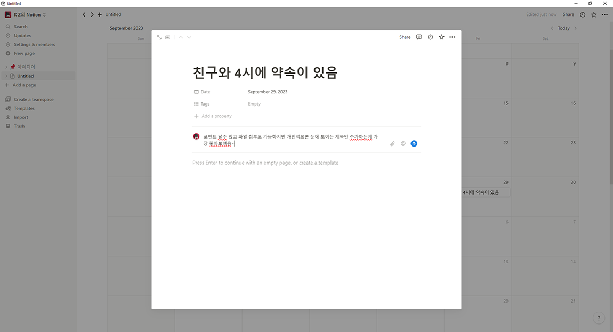The height and width of the screenshot is (332, 613).
Task: Favorite the page with the star icon
Action: coord(441,37)
